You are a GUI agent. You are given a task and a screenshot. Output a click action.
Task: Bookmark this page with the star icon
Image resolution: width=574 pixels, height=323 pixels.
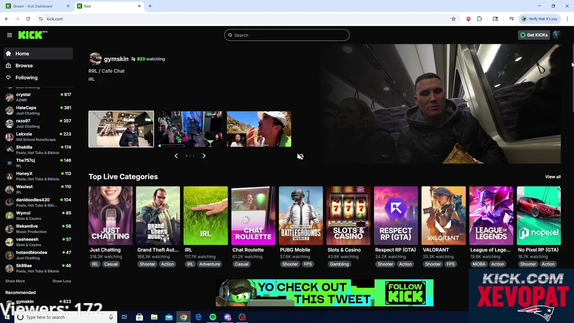tap(453, 19)
